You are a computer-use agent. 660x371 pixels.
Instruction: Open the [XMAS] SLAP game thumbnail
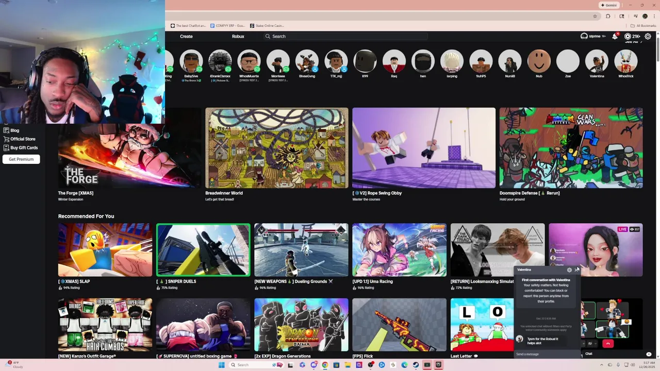105,250
